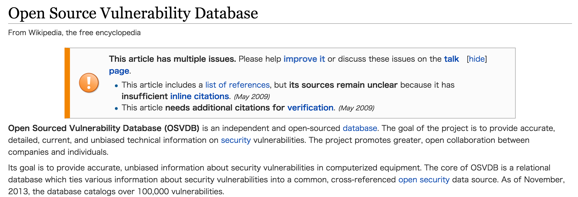
Task: Click bold "needs additional citations for" text
Action: coord(225,108)
